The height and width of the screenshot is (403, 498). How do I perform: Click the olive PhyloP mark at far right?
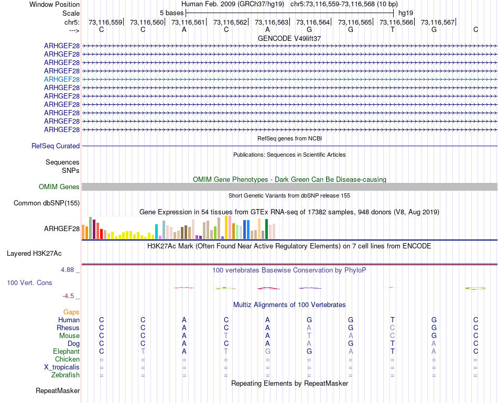(475, 288)
